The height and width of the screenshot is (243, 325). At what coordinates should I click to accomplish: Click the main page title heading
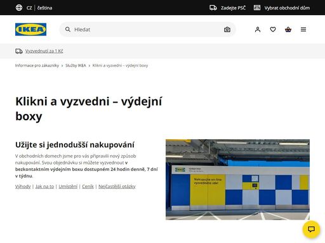pyautogui.click(x=89, y=108)
